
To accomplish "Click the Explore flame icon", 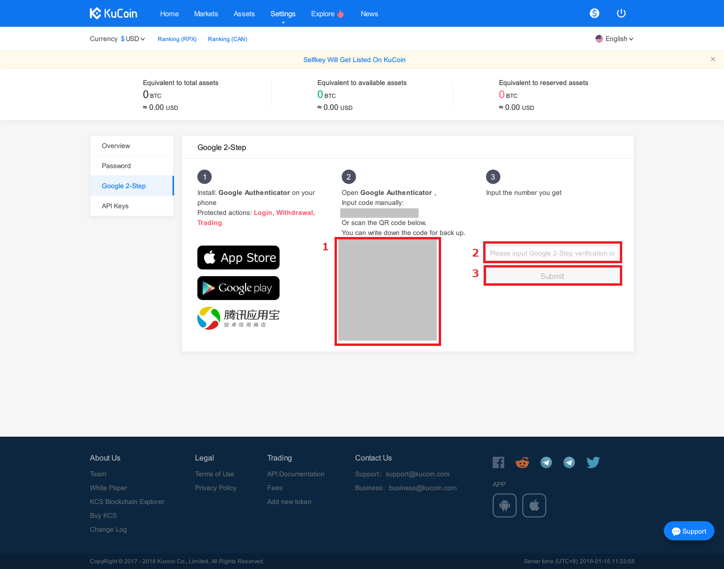I will 341,14.
